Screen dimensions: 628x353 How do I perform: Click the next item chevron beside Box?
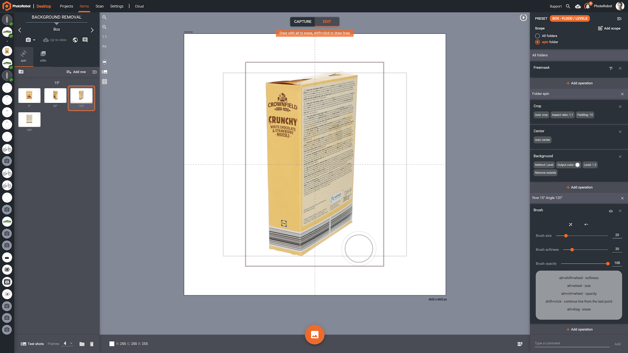click(92, 30)
